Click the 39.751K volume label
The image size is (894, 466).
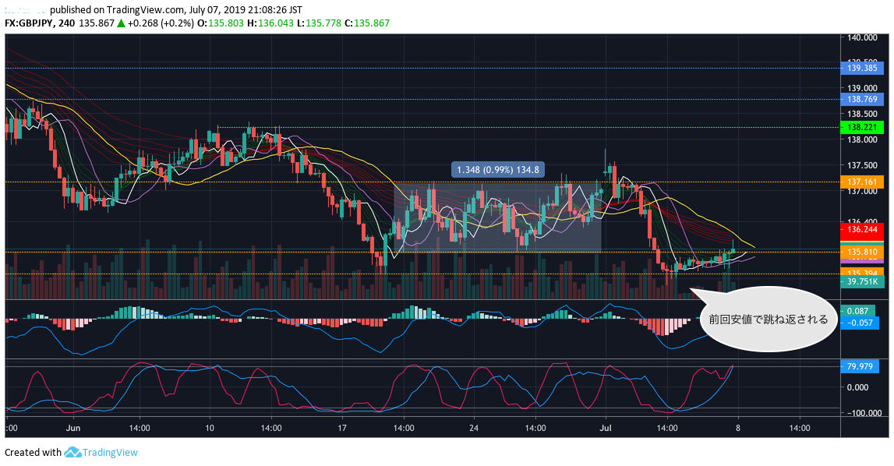click(862, 281)
